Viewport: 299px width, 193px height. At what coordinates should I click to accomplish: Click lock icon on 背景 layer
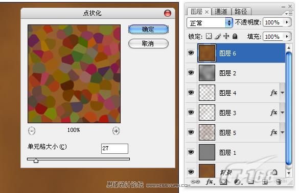275,172
